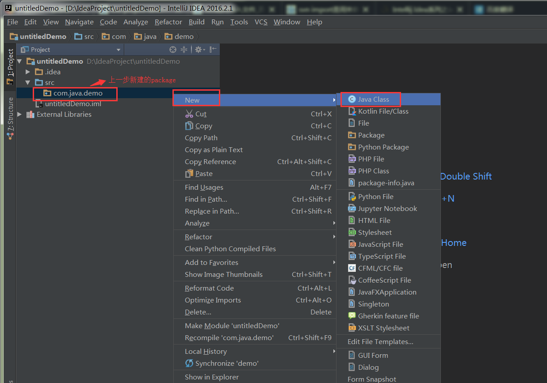Click Synchronize 'demo' menu entry
Screen dimensions: 547x383
pyautogui.click(x=226, y=364)
